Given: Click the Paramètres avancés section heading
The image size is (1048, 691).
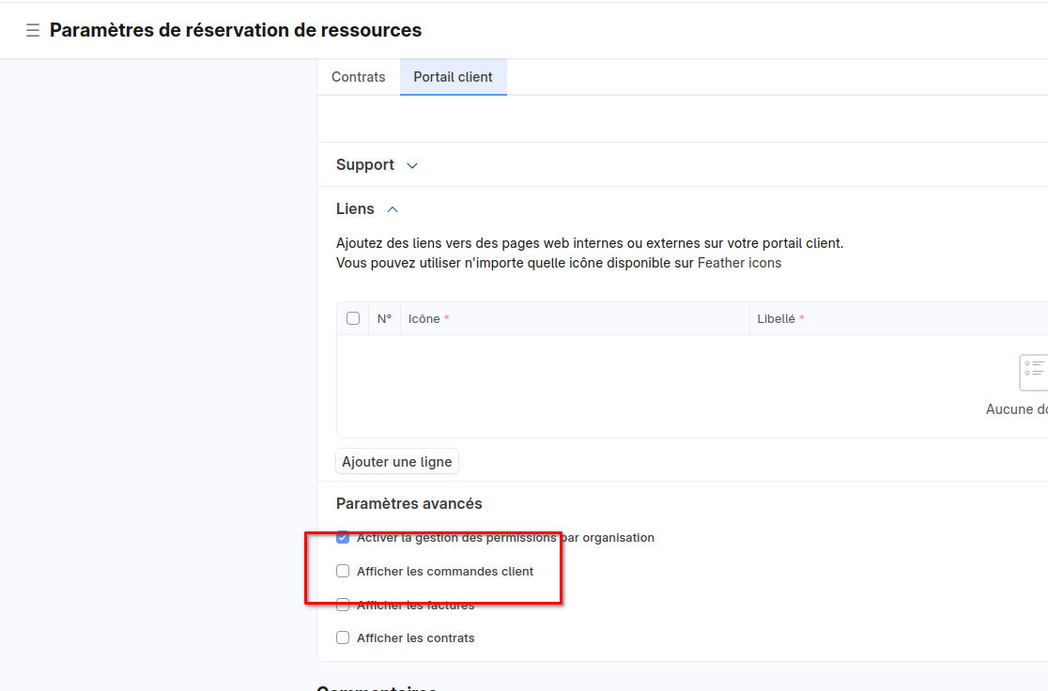Looking at the screenshot, I should tap(408, 503).
